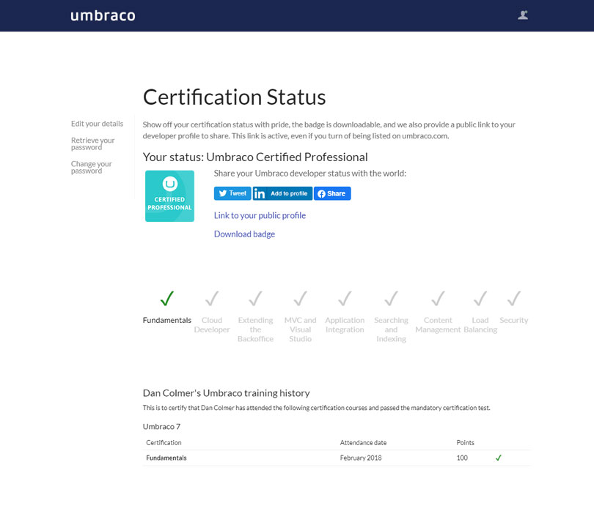This screenshot has height=514, width=594.
Task: Click the MVC and Visual Studio checkmark
Action: pos(300,298)
